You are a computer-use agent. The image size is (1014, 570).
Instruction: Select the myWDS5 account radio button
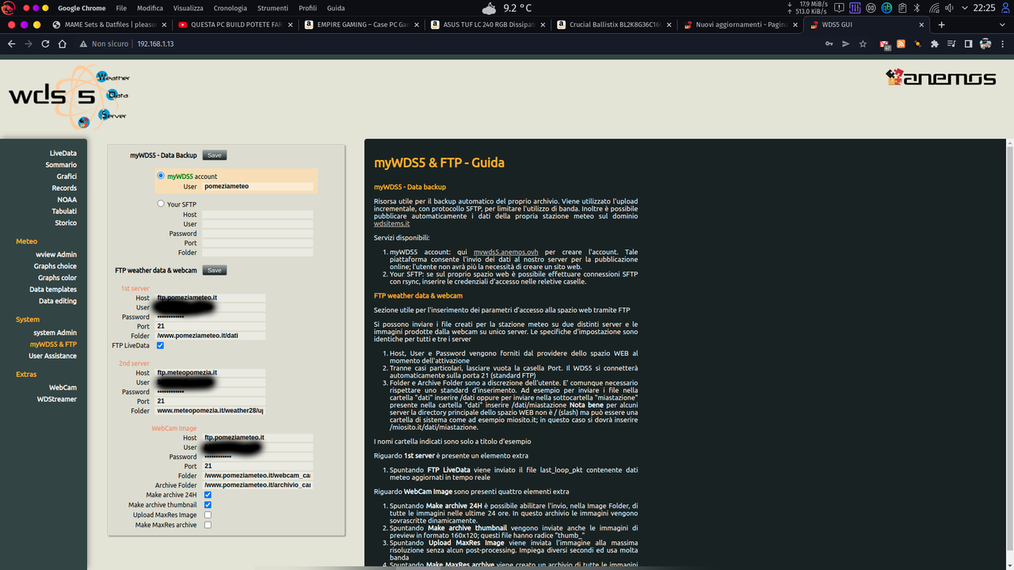(161, 176)
